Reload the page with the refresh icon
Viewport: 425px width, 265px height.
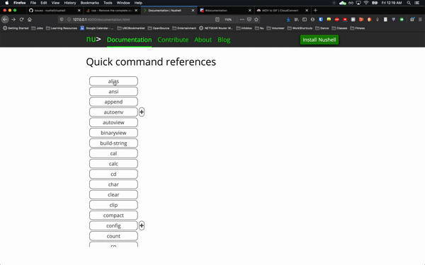tap(22, 20)
